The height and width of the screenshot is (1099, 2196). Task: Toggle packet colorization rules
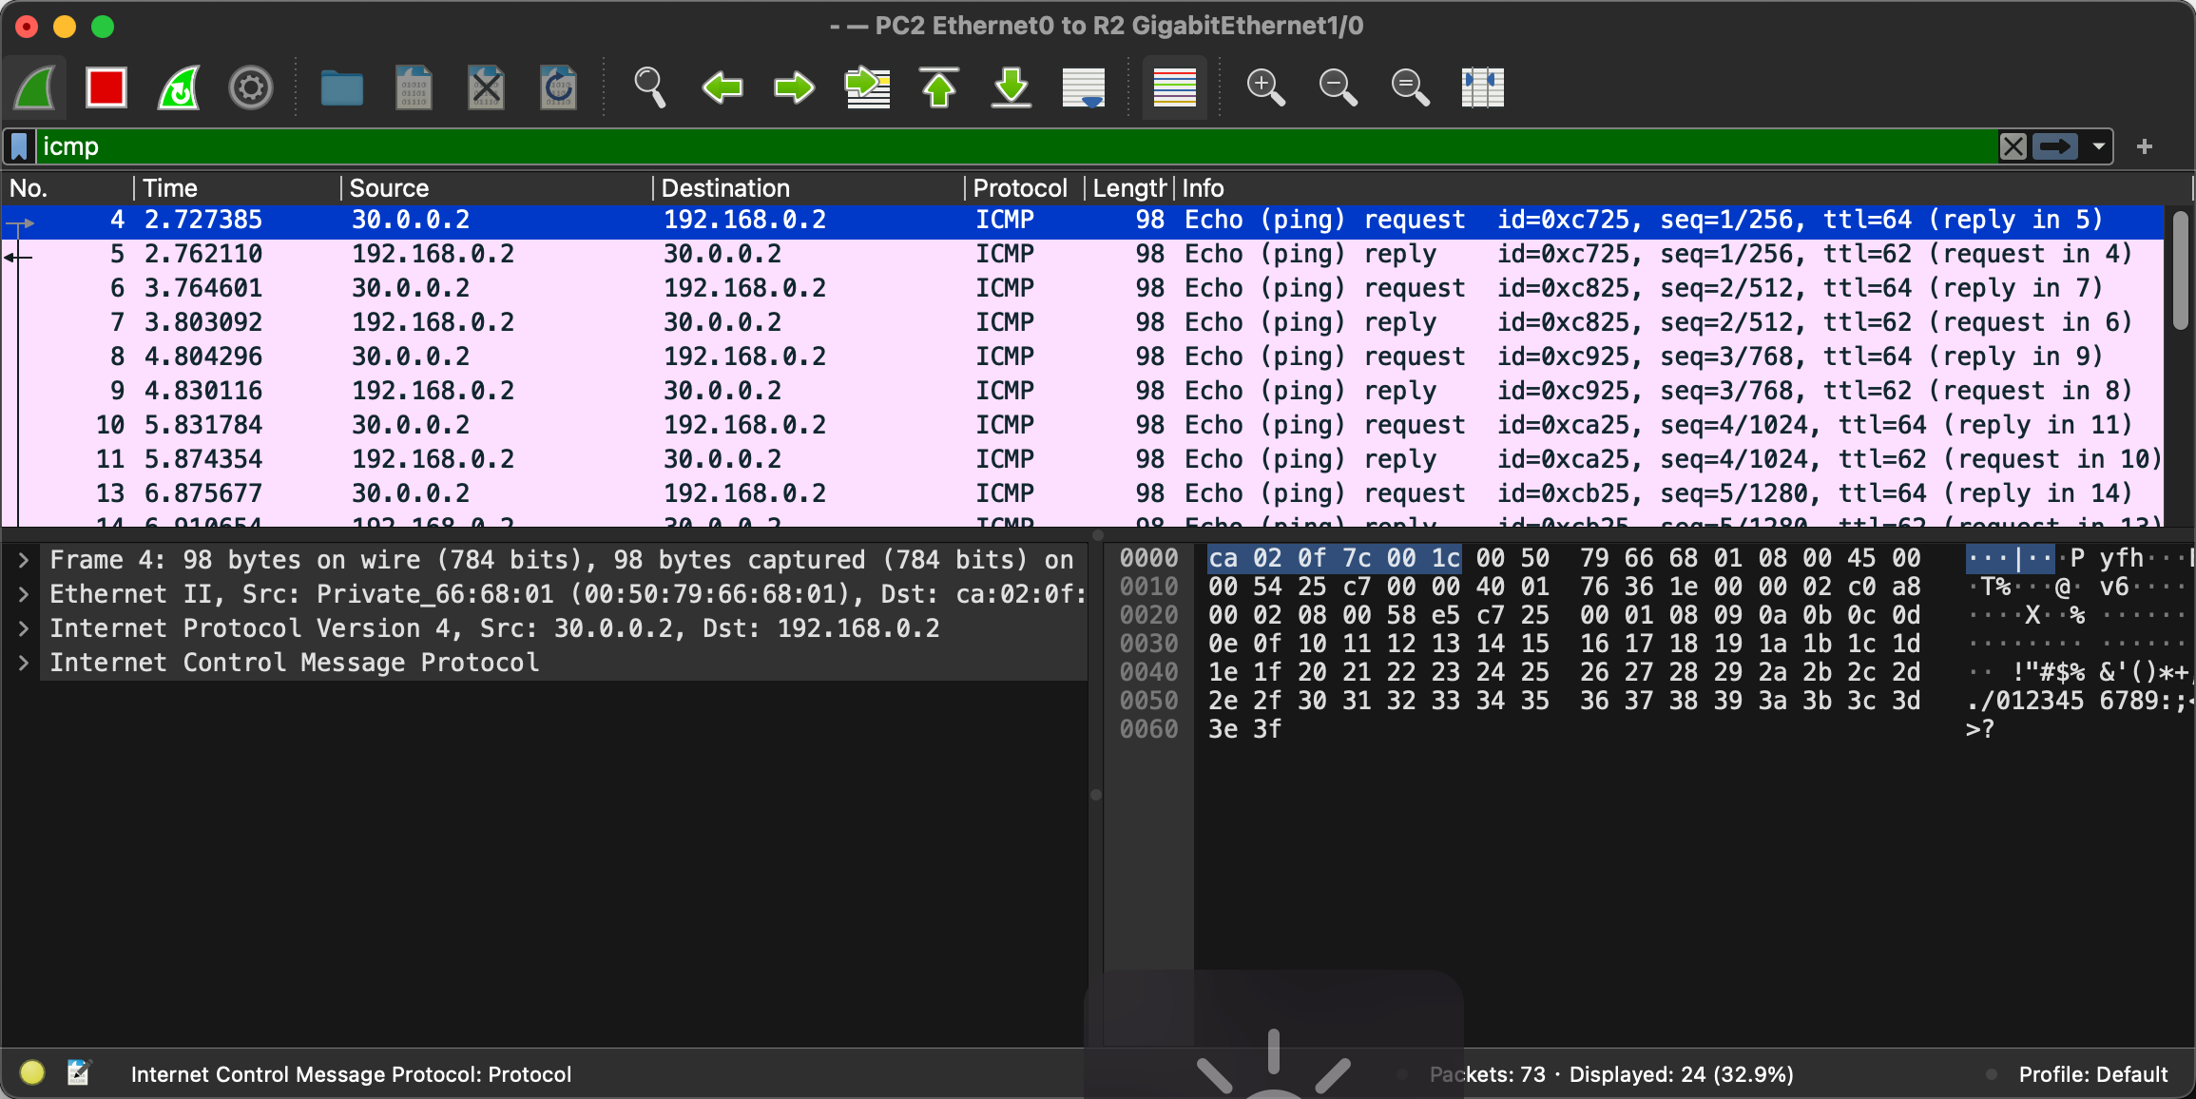(1174, 88)
